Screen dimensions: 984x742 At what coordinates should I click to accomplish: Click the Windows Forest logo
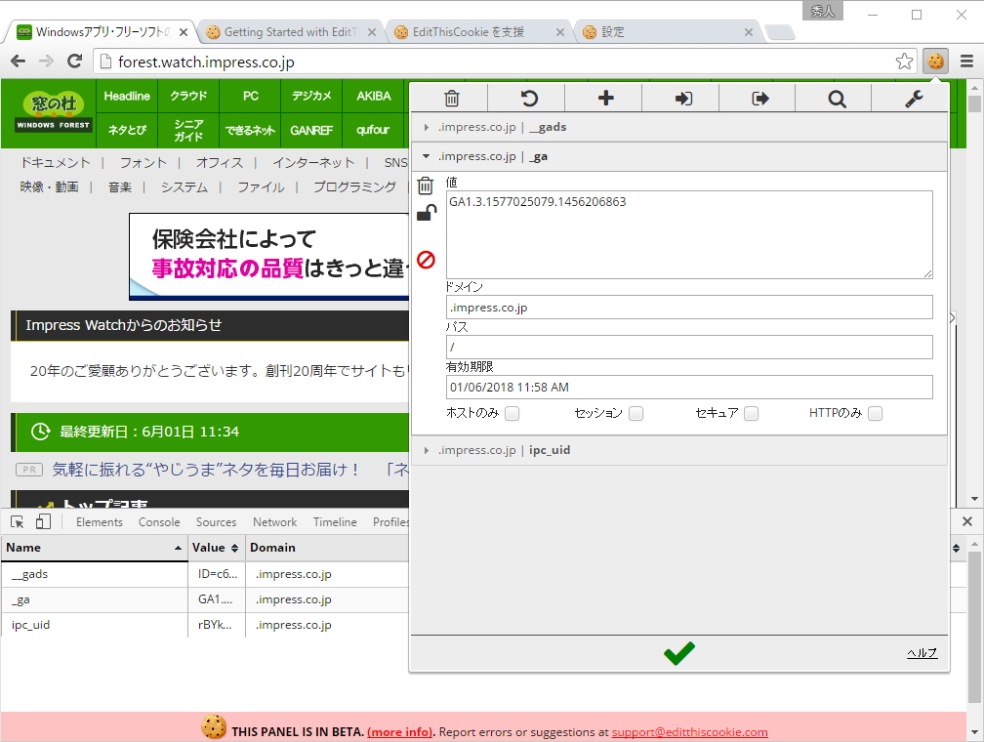[x=54, y=111]
